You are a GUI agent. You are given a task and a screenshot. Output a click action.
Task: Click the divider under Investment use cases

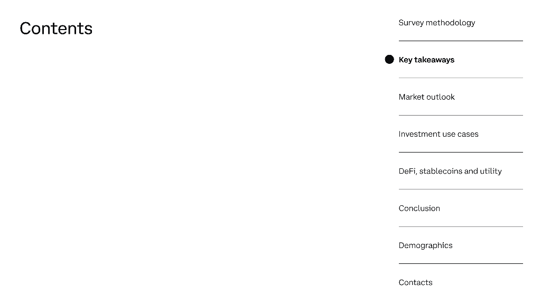coord(461,152)
